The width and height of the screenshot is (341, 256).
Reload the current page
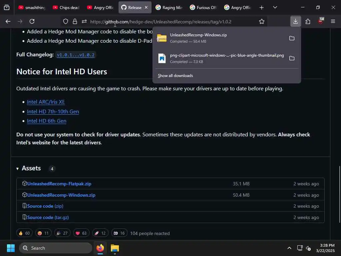click(32, 21)
